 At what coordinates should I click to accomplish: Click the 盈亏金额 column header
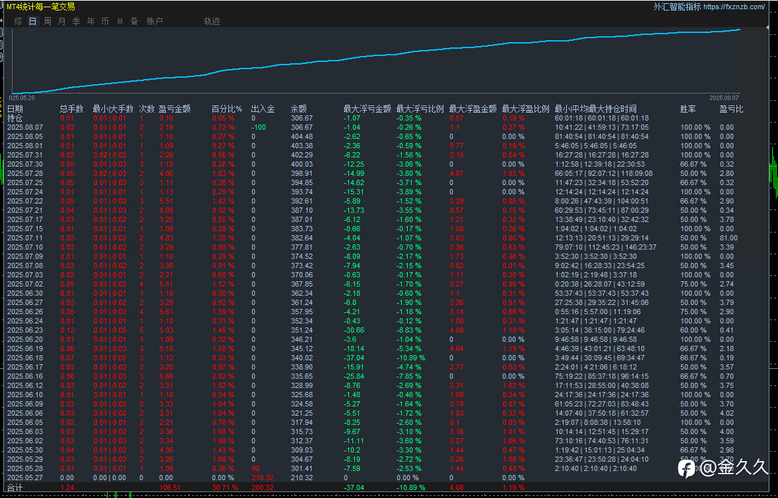coord(175,109)
